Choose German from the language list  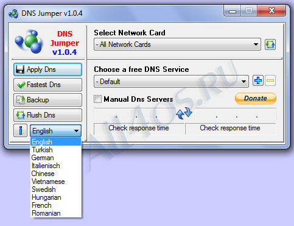pos(55,158)
